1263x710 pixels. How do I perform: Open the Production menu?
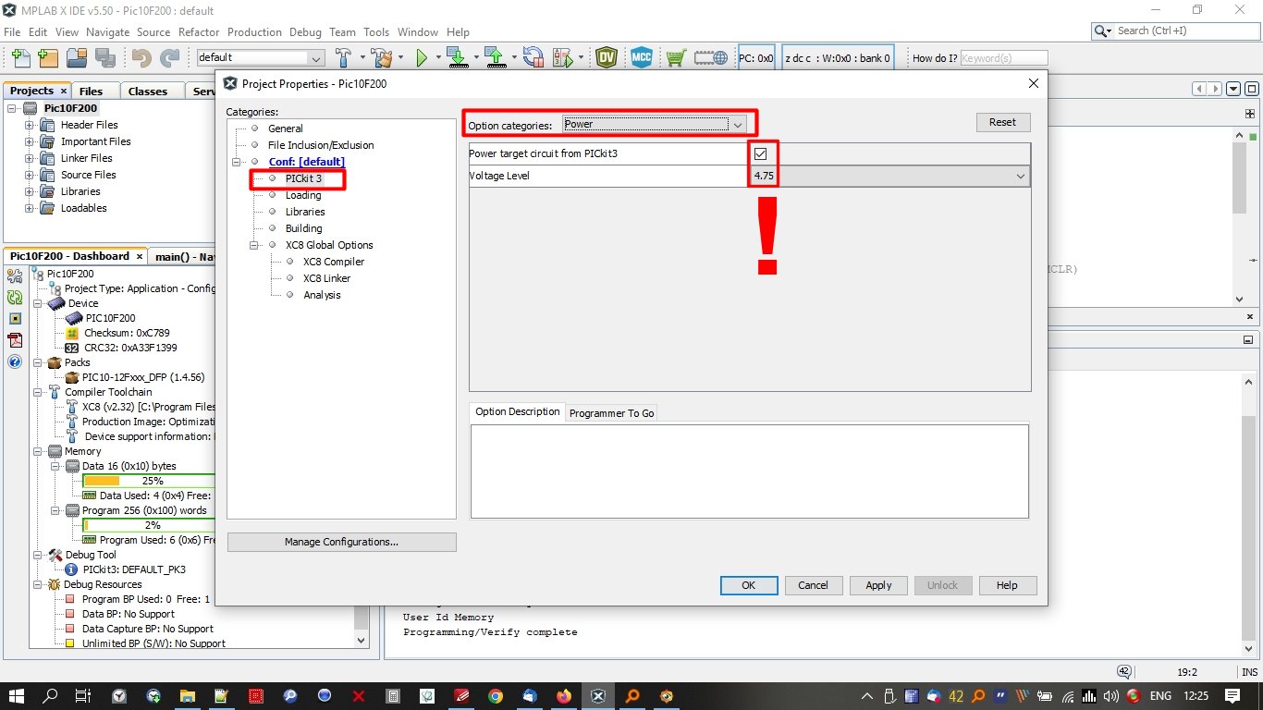254,31
